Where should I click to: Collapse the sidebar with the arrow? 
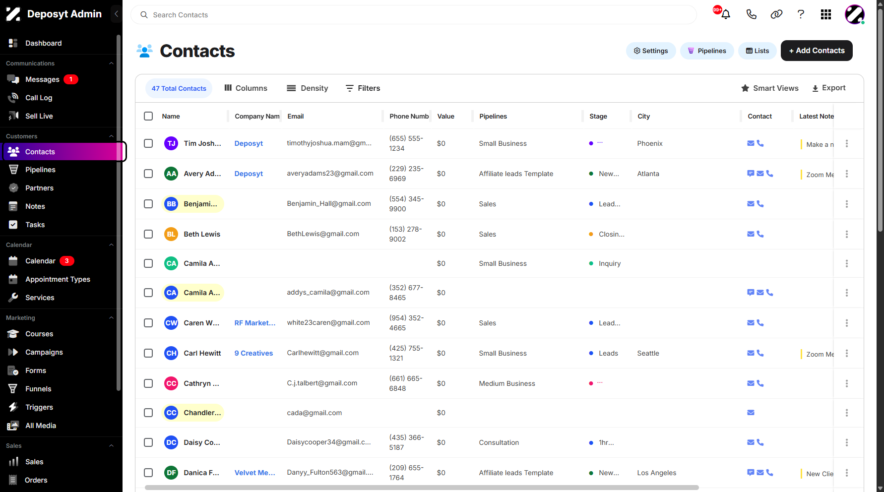(x=116, y=14)
